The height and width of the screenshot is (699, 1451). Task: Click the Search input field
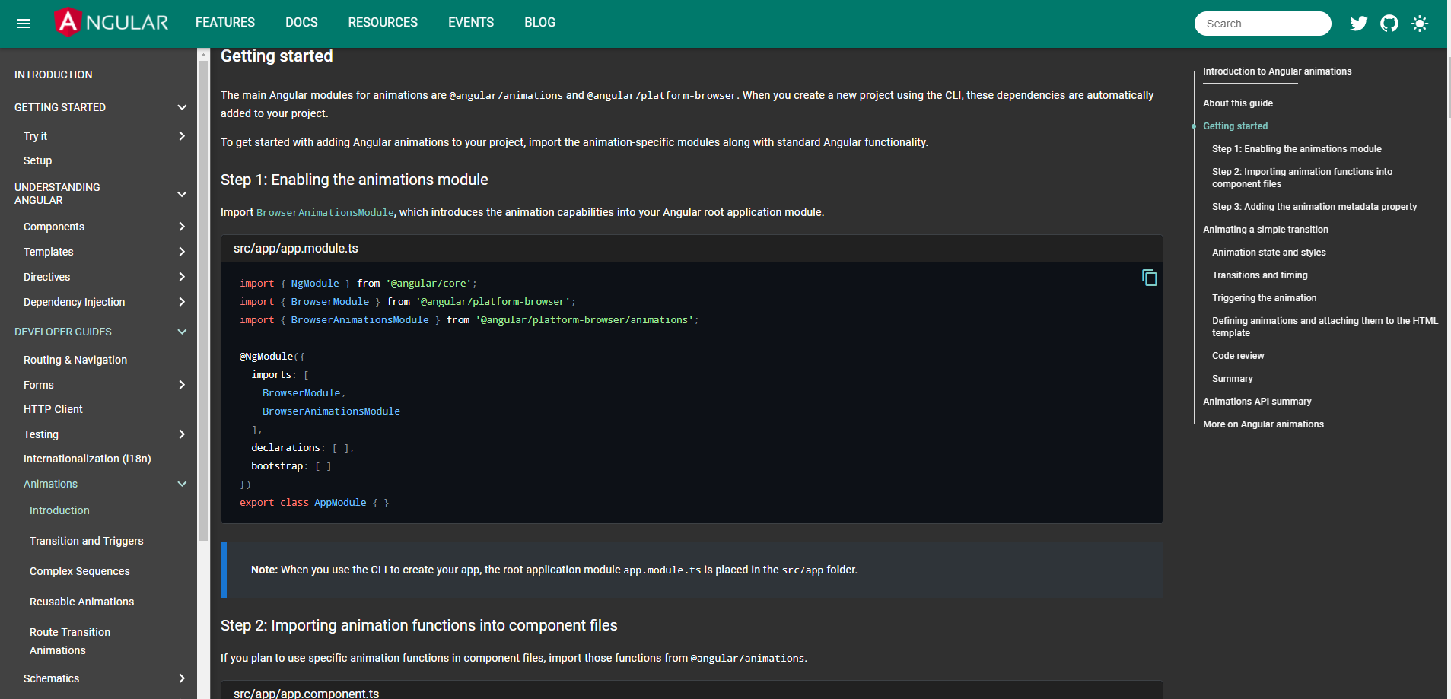point(1262,24)
